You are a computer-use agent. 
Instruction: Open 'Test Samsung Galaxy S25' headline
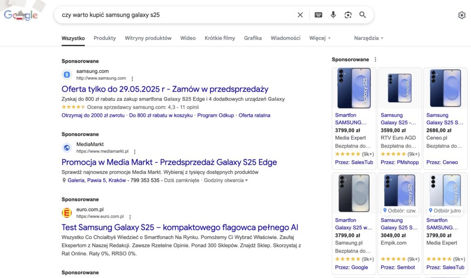point(180,227)
